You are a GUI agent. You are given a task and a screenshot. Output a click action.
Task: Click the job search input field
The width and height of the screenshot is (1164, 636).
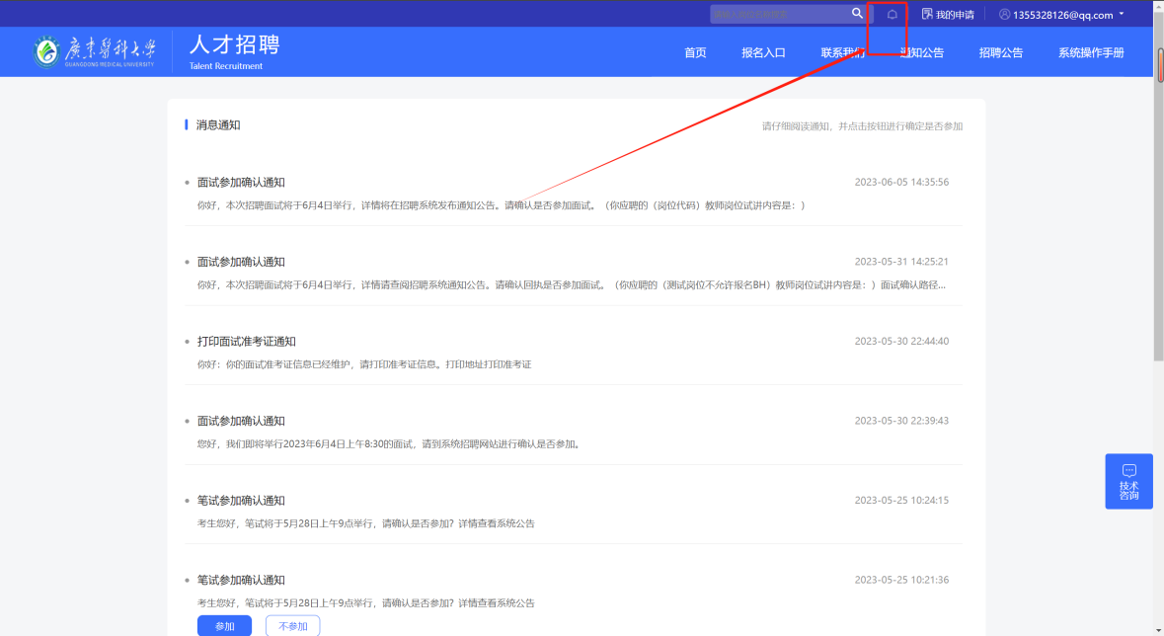[x=778, y=14]
